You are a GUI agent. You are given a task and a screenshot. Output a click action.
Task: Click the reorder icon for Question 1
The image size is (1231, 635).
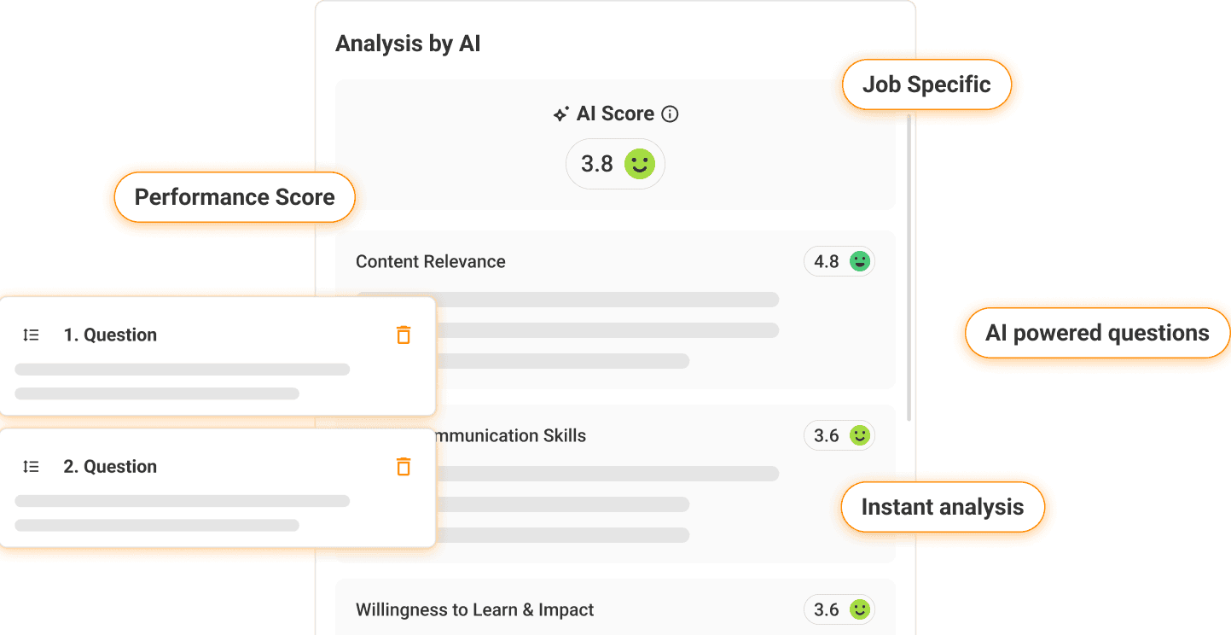click(x=31, y=335)
